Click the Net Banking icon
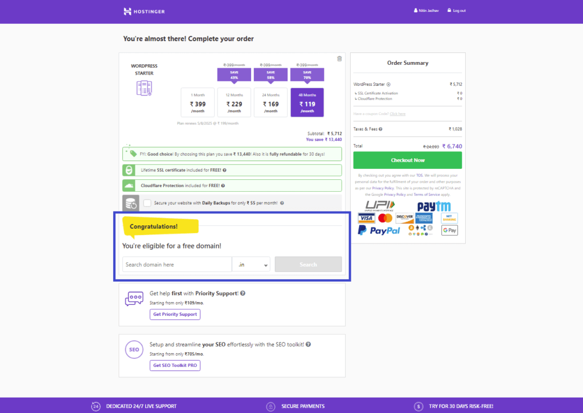 point(450,218)
